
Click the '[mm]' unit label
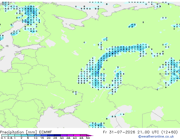[31, 132]
